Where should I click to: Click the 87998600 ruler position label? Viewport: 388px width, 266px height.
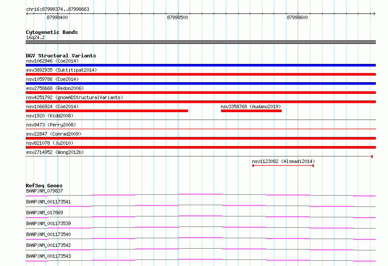click(297, 17)
